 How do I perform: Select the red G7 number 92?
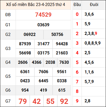point(64,101)
